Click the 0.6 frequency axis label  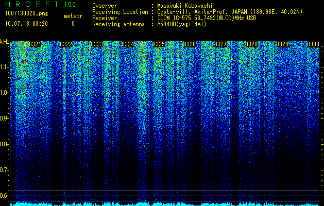(4, 196)
